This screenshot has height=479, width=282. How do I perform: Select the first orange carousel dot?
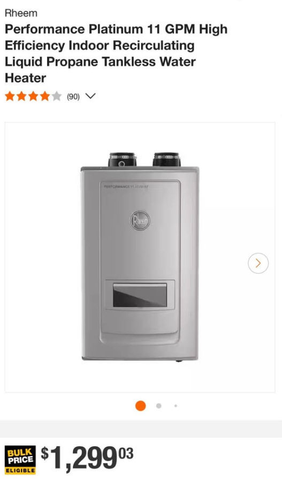click(x=140, y=406)
